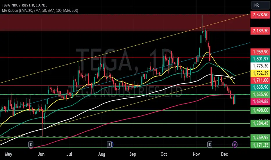Open the purple lightning event marker
Viewport: 271px width, 160px height.
(x=235, y=144)
